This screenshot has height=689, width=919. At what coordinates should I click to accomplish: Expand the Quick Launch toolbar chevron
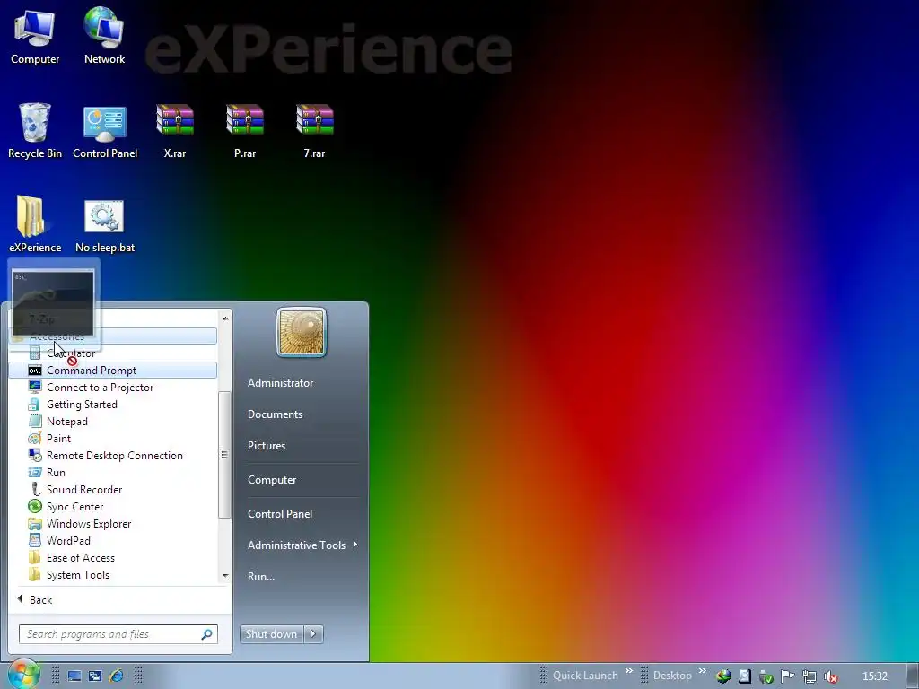tap(629, 671)
